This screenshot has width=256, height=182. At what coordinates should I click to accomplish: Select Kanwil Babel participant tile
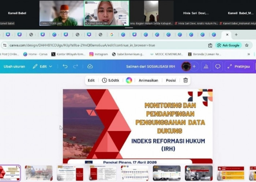[17, 13]
